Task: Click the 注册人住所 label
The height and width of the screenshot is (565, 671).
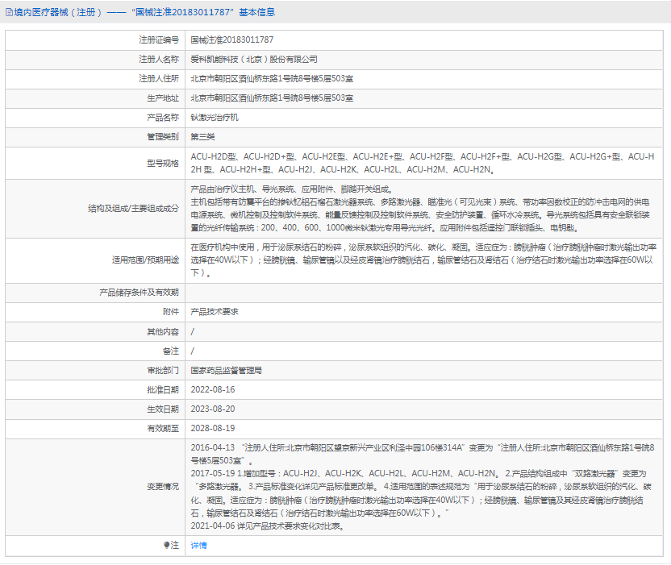Action: pyautogui.click(x=159, y=79)
